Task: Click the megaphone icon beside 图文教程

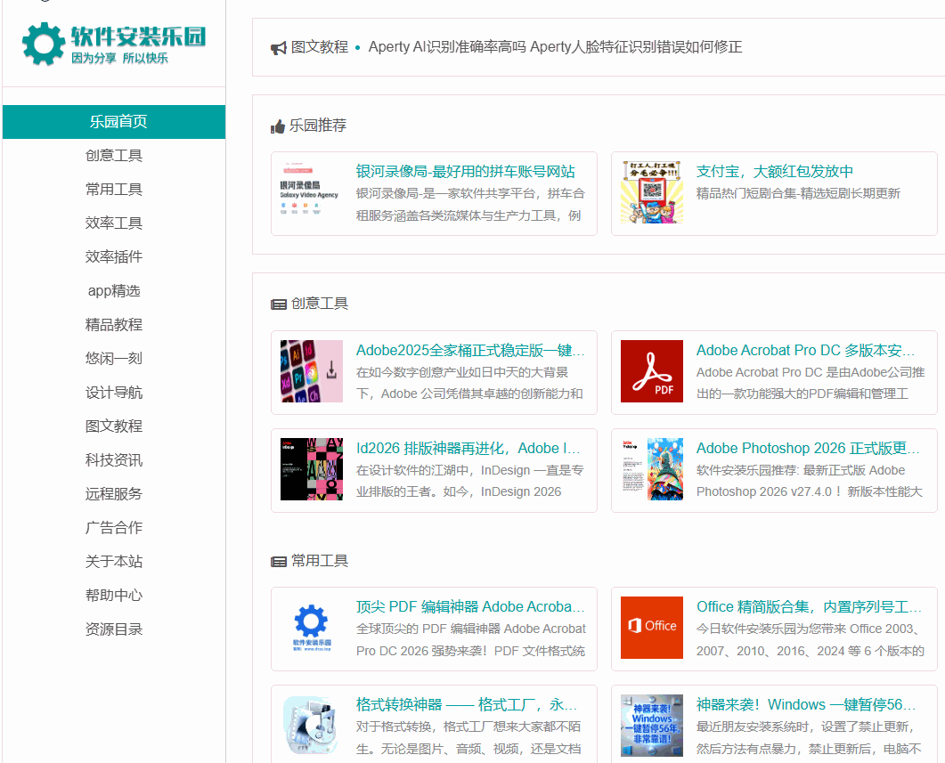Action: click(x=279, y=48)
